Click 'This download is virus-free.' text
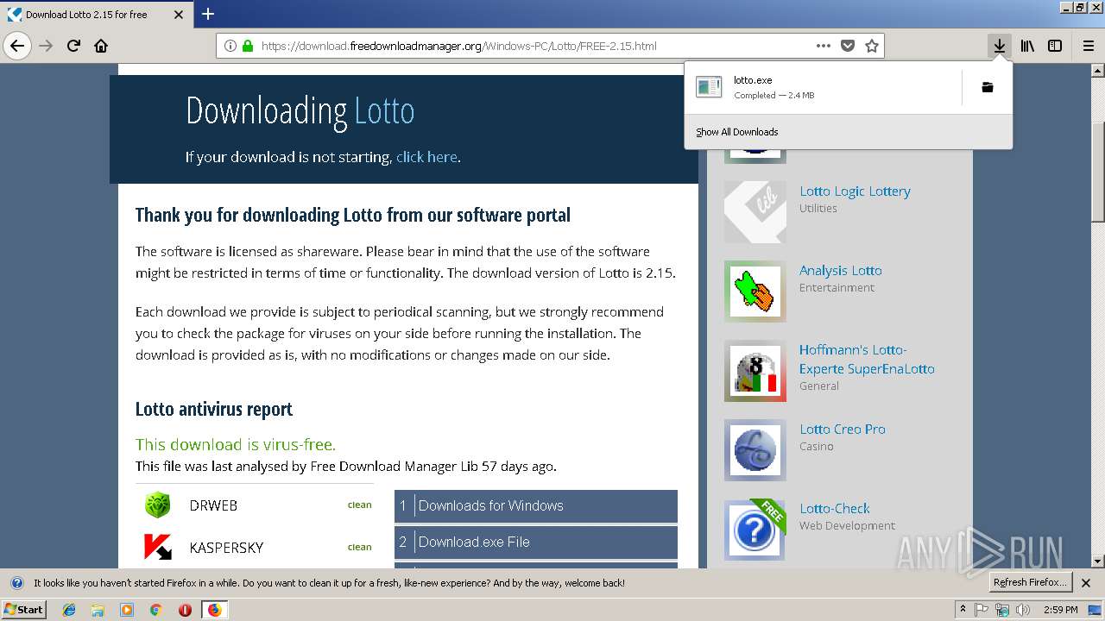 [x=236, y=445]
